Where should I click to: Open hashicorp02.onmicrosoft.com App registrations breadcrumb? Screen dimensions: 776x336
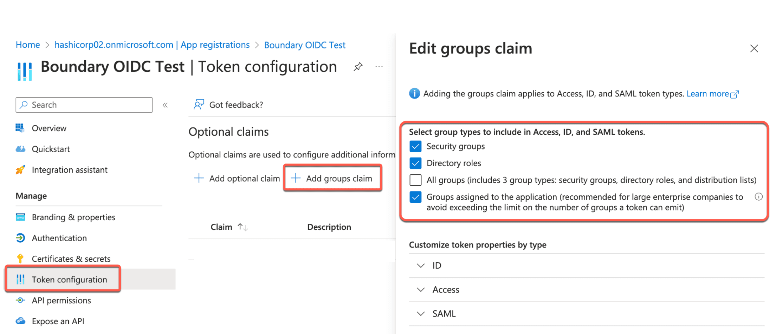tap(152, 45)
